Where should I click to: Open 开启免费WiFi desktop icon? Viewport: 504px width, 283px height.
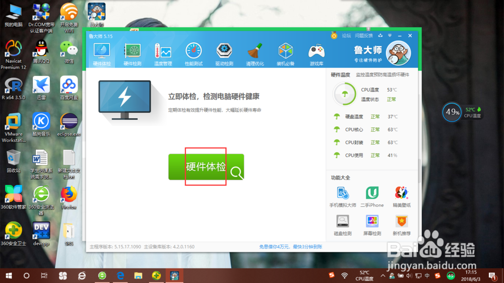tap(69, 18)
